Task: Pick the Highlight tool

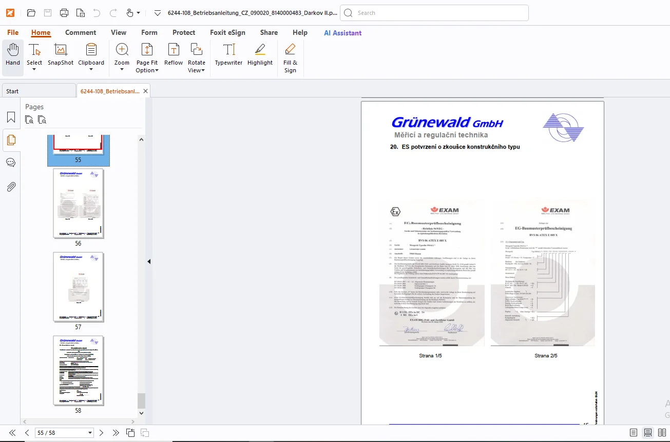Action: tap(260, 55)
